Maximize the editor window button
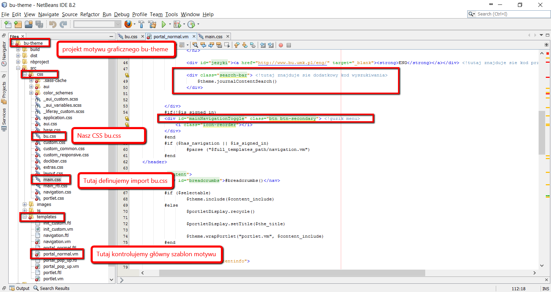 (x=548, y=35)
